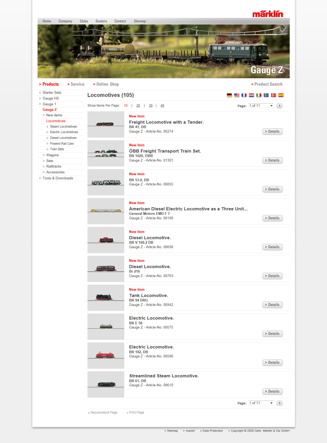
Task: Click the Netherlands flag icon
Action: click(x=251, y=95)
